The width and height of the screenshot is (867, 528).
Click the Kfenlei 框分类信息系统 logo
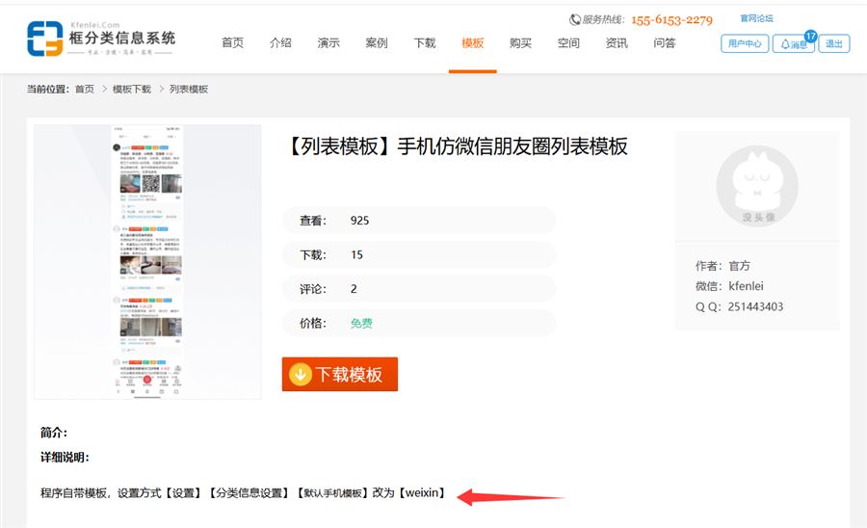[x=101, y=40]
